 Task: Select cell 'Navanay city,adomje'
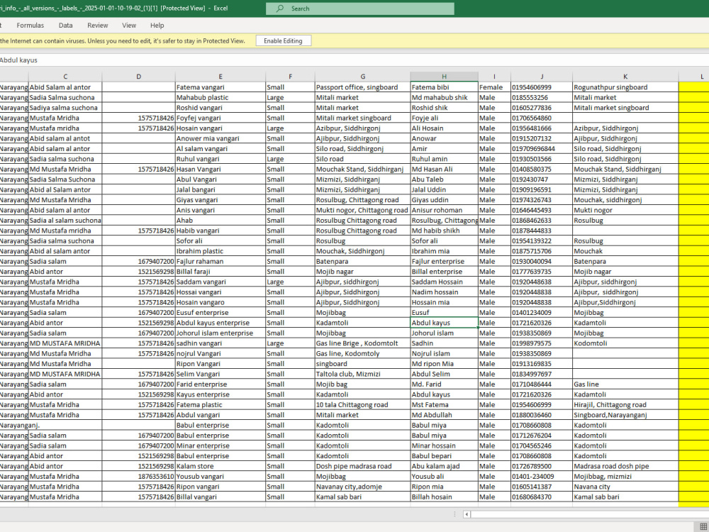(x=362, y=487)
